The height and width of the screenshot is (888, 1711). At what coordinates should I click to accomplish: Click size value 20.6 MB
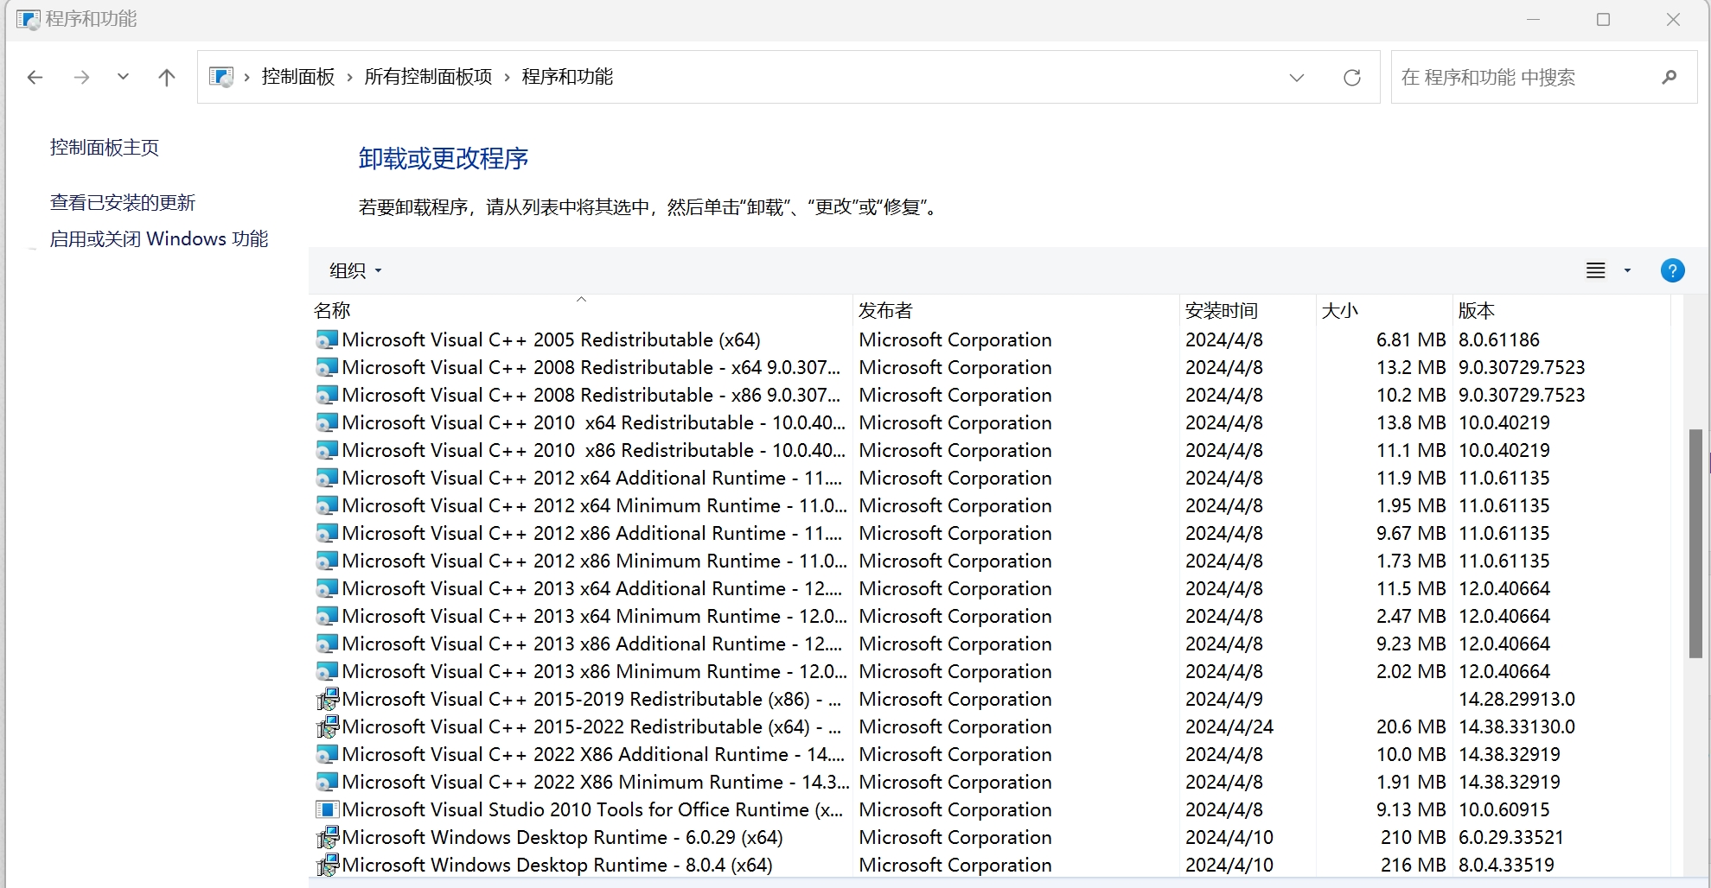point(1411,727)
